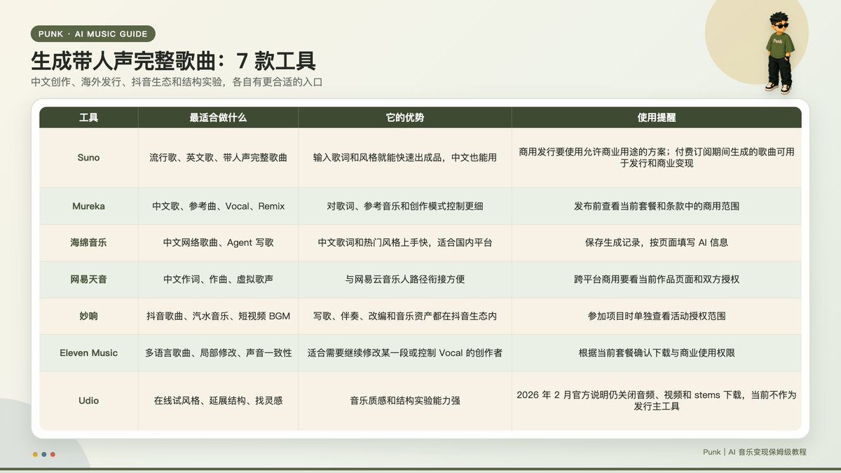Click the 它的优势 column header

click(x=405, y=118)
